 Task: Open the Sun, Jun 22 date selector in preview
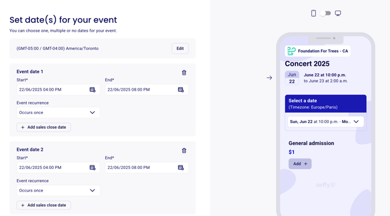[x=325, y=122]
